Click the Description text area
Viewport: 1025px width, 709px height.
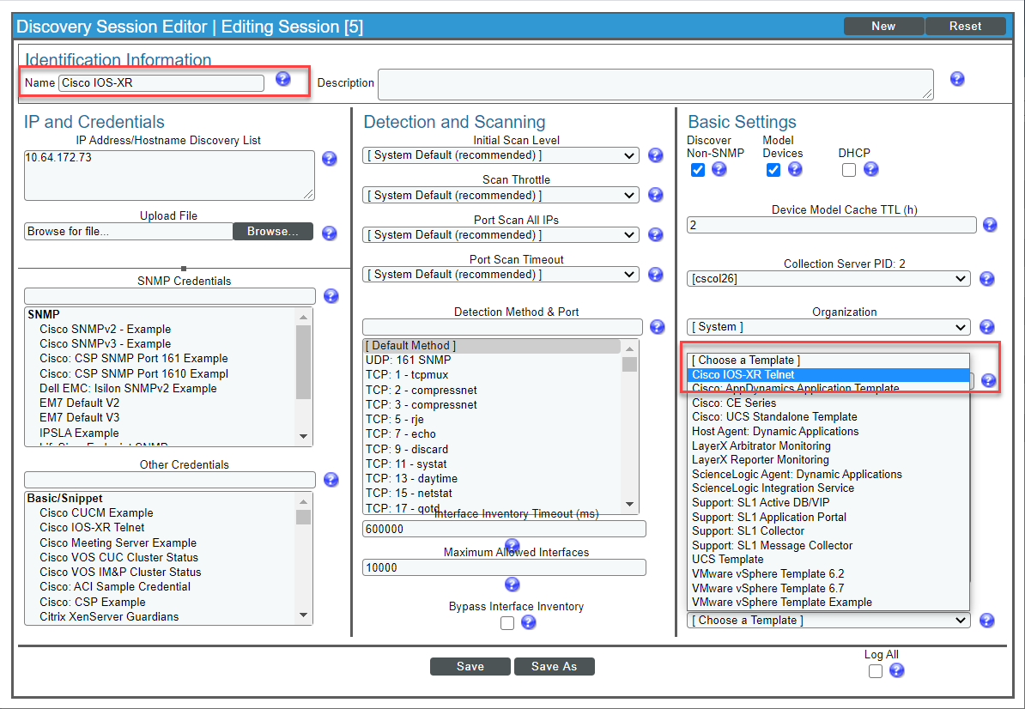656,84
